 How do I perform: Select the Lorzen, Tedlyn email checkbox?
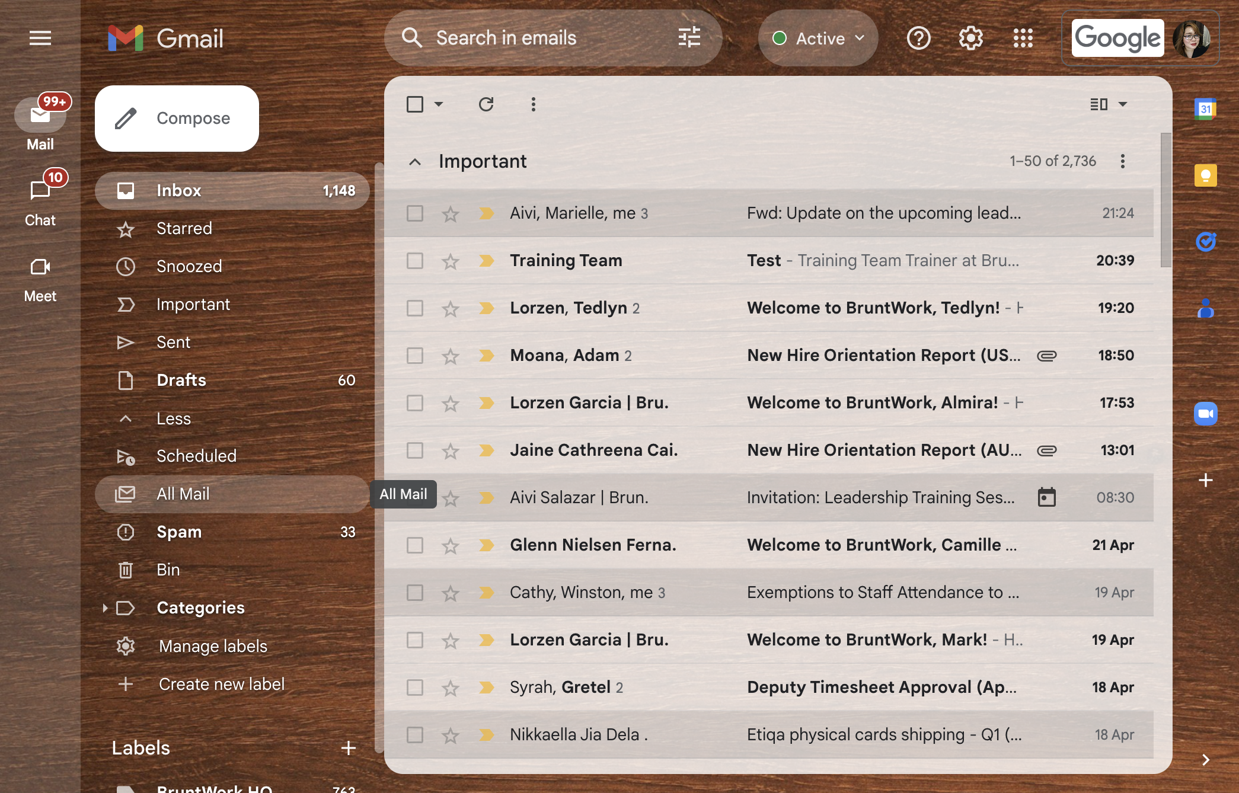(x=415, y=308)
